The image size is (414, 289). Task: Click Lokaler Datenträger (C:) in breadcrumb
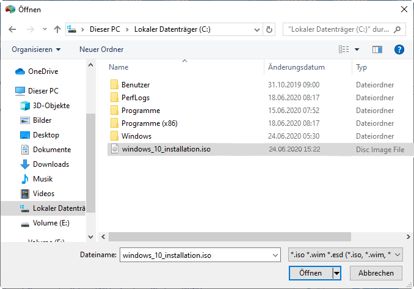pos(172,29)
